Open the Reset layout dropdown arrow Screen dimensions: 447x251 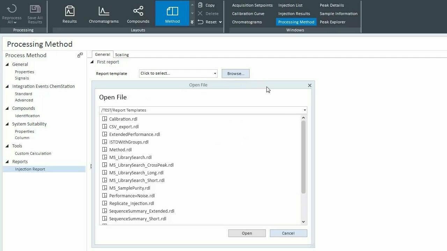pyautogui.click(x=220, y=22)
